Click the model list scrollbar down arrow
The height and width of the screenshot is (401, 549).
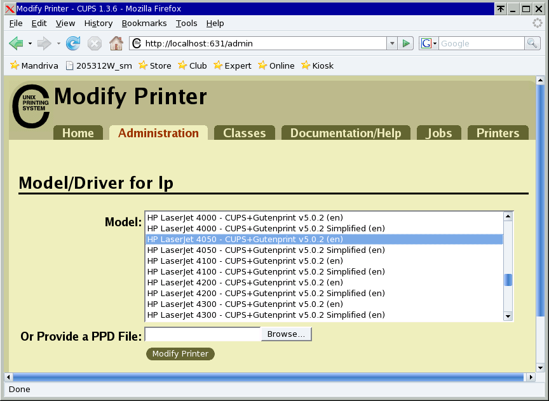click(507, 316)
